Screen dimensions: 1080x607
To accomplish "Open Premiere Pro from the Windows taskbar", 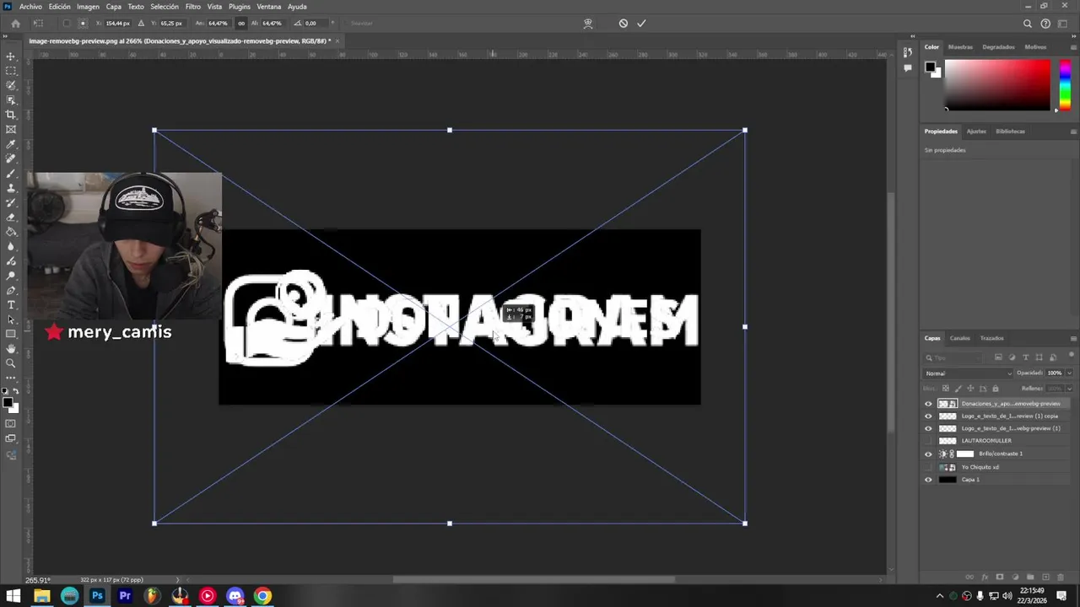I will pyautogui.click(x=125, y=596).
